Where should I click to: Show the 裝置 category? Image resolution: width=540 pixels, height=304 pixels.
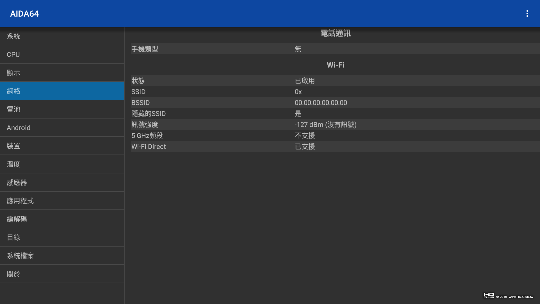(62, 146)
